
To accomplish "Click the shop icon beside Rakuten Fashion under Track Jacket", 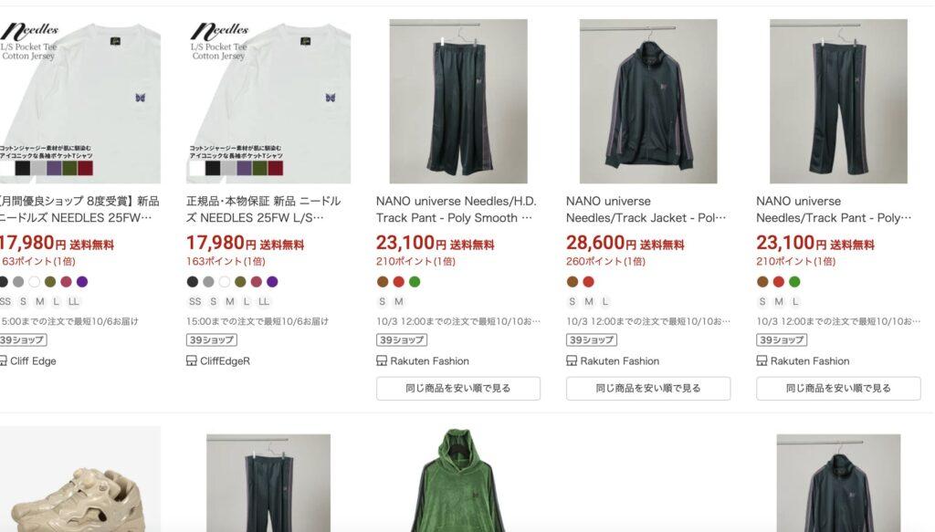I will tap(572, 360).
